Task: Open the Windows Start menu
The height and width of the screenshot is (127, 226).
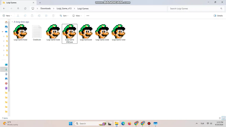Action: (71, 123)
